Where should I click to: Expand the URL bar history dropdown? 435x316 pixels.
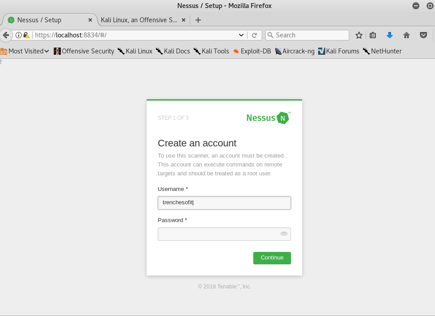coord(241,35)
